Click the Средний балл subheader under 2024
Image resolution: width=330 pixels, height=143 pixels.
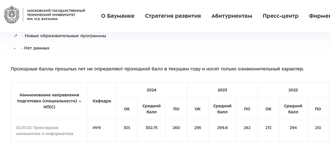151,109
